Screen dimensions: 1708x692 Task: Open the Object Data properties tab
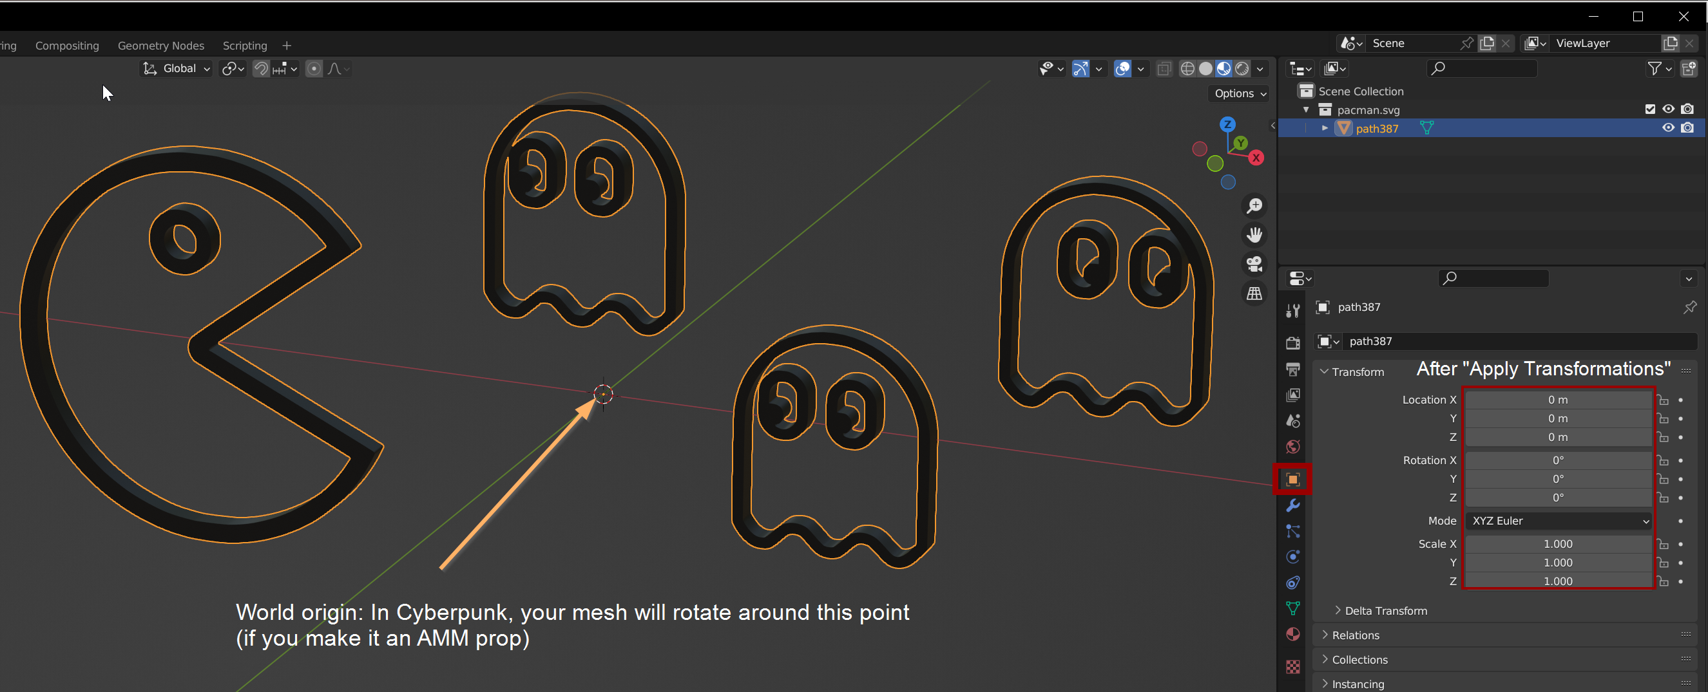tap(1292, 608)
